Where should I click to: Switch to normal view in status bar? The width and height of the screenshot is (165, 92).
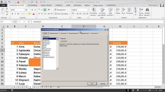pos(128,90)
